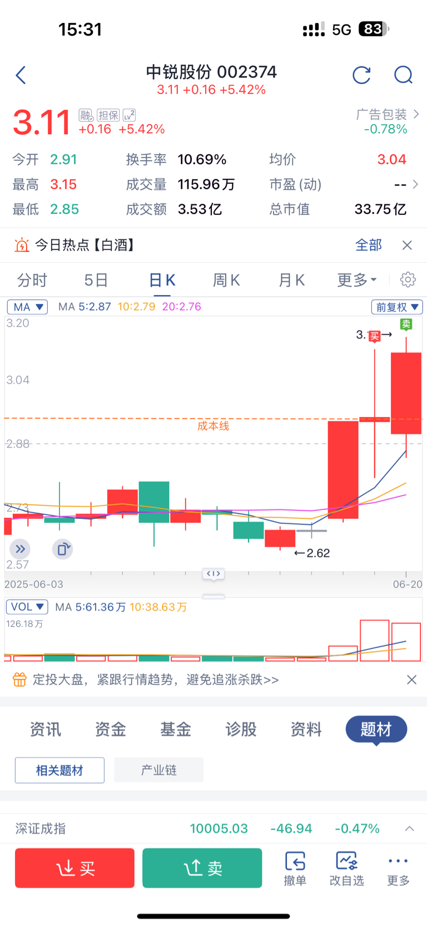The width and height of the screenshot is (427, 927).
Task: Tap the green 卖 sell button
Action: pos(202,868)
